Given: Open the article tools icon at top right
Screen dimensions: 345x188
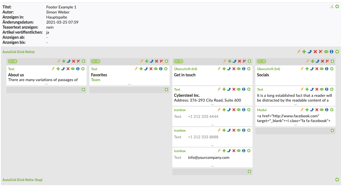Looking at the screenshot, I should (x=332, y=6).
